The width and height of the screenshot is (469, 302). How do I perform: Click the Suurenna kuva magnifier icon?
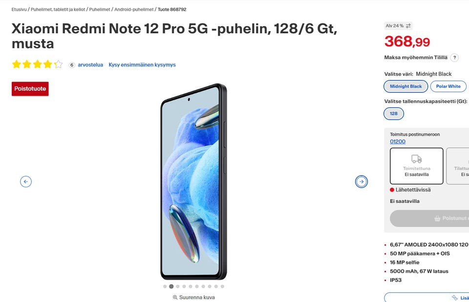pyautogui.click(x=175, y=297)
